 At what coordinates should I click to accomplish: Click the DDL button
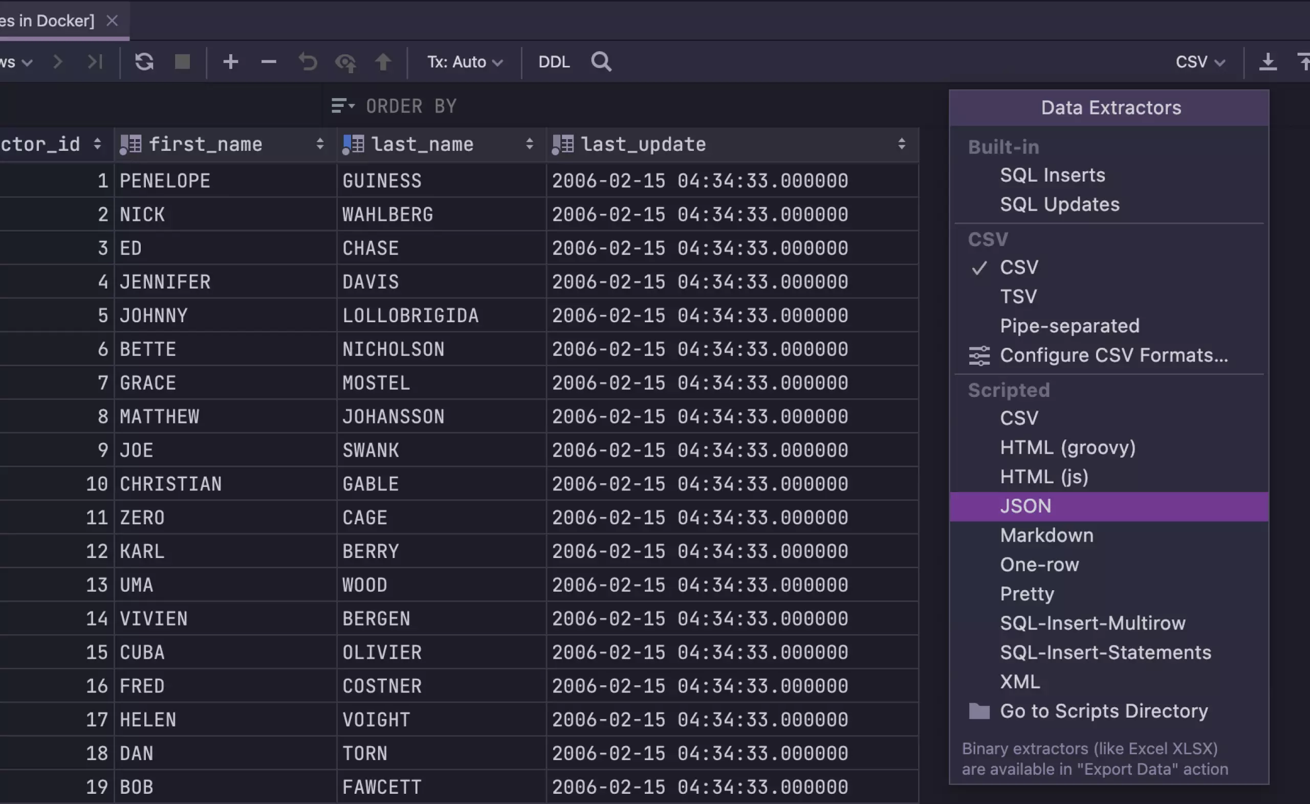click(553, 62)
